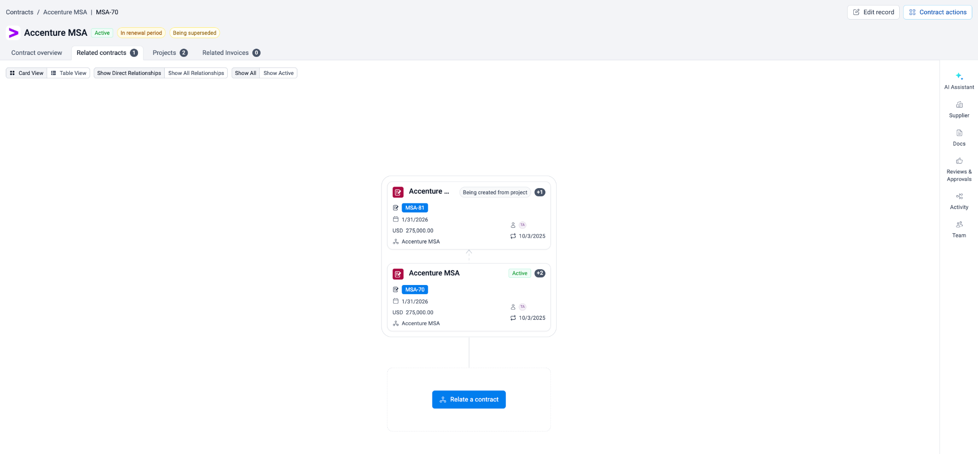Open Reviews & Approvals panel

pyautogui.click(x=959, y=169)
